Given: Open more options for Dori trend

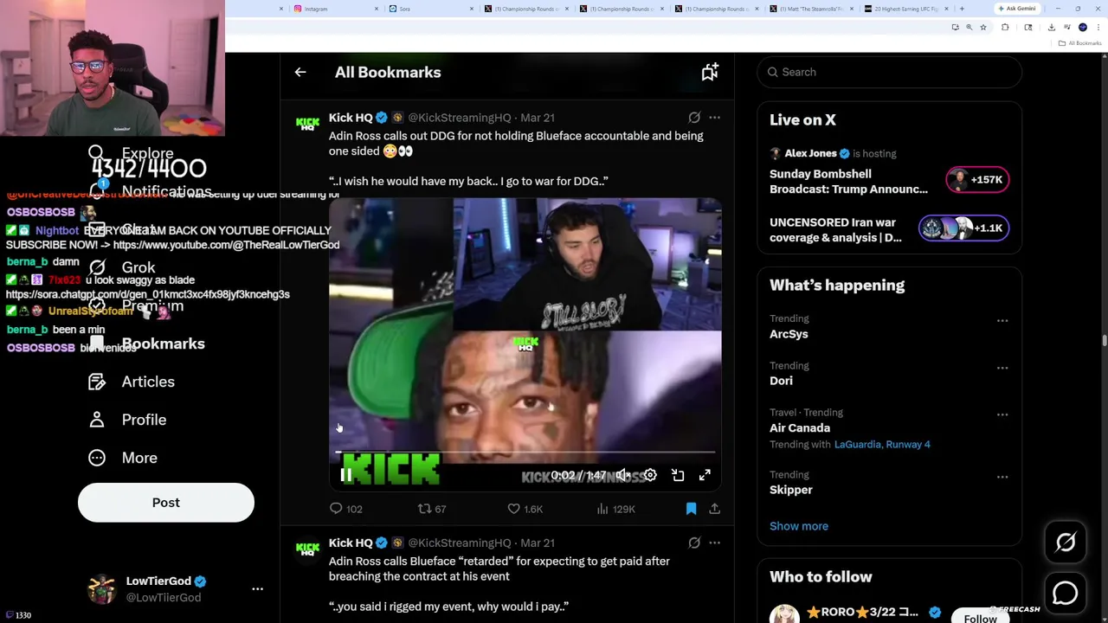Looking at the screenshot, I should 1002,368.
